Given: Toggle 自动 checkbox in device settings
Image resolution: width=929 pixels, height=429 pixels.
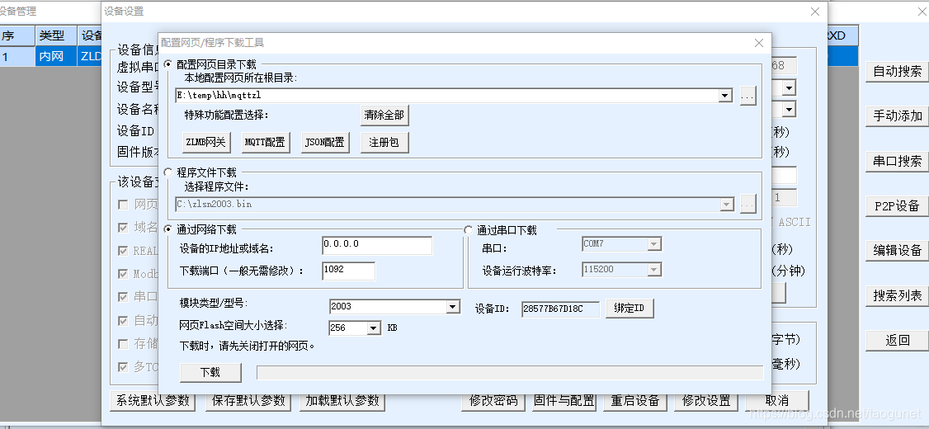Looking at the screenshot, I should point(123,321).
